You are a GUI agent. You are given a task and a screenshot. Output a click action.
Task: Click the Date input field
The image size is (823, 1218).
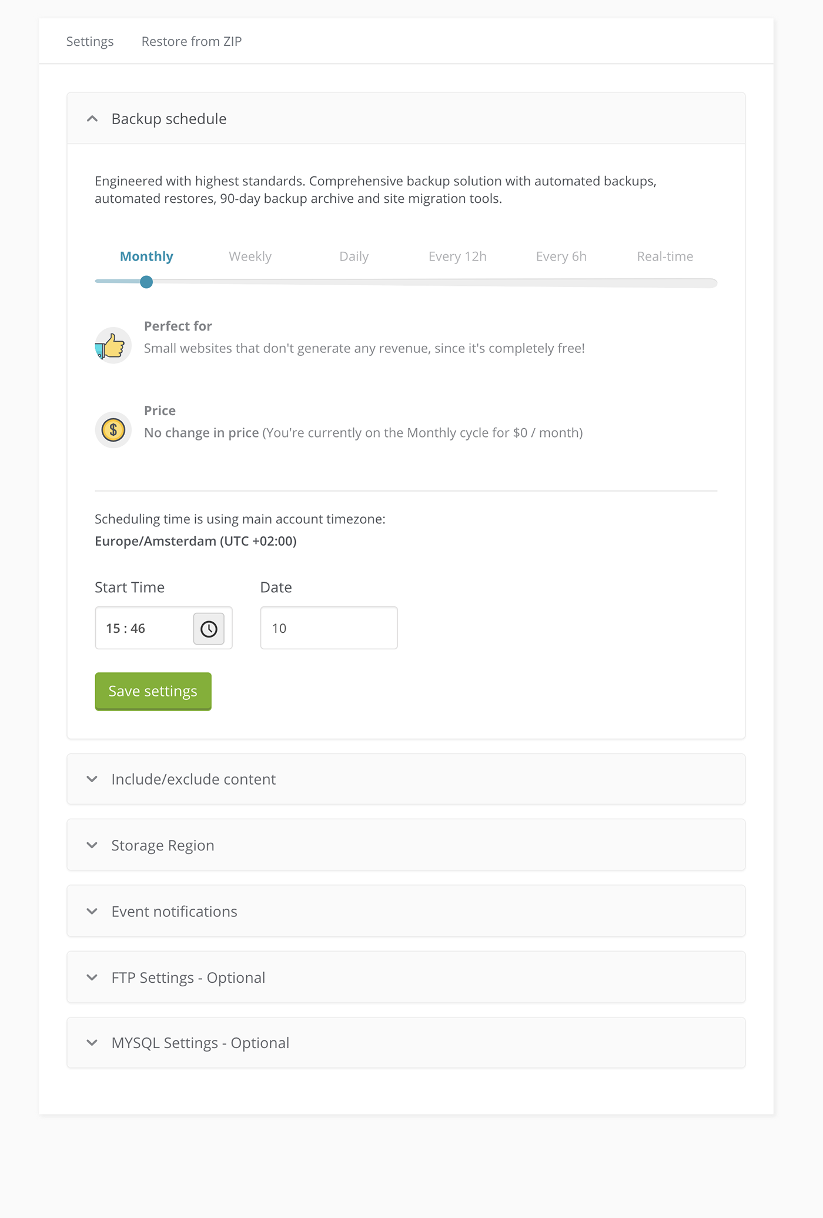pos(329,628)
